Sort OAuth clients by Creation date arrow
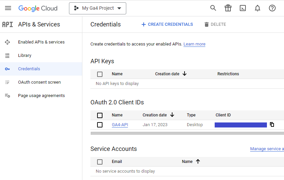Screen dimensions: 284x180 tap(172, 115)
